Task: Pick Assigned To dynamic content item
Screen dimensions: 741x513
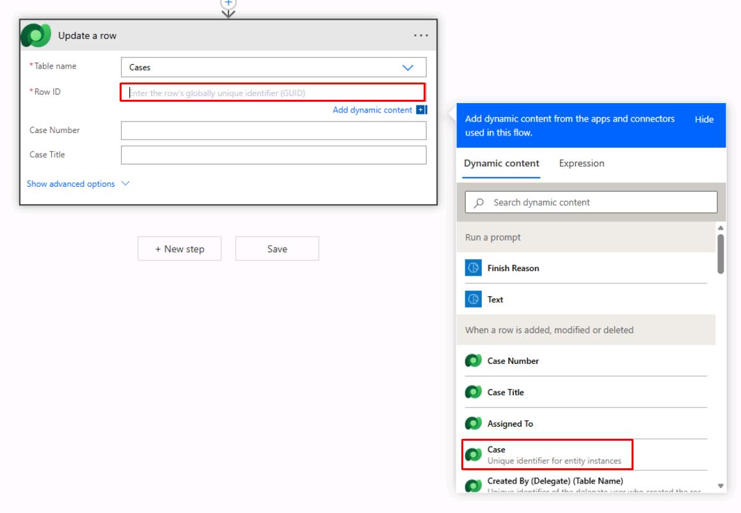Action: [586, 423]
